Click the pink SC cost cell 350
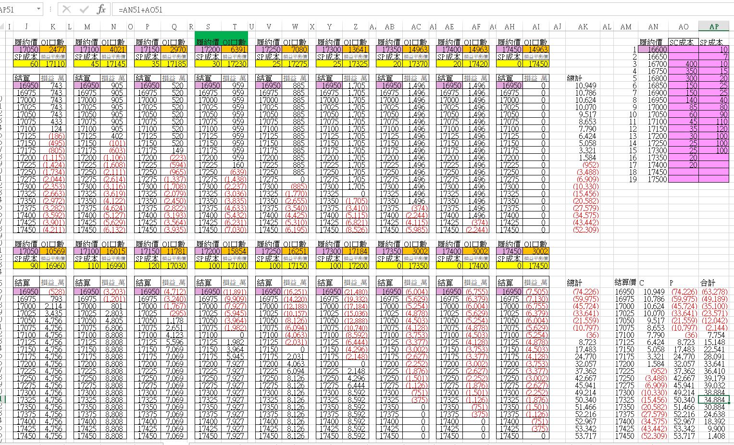 [x=684, y=71]
